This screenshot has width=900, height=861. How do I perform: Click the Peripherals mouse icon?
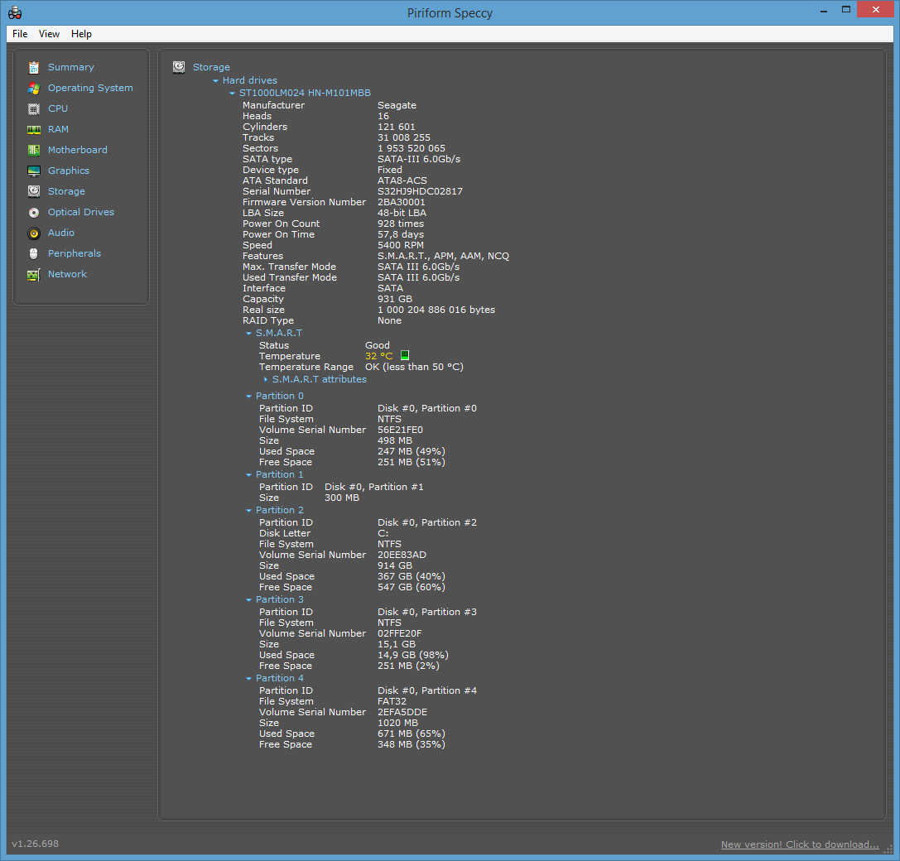(33, 253)
